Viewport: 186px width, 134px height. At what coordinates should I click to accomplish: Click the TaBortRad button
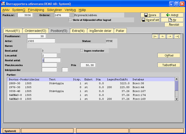pyautogui.click(x=169, y=65)
